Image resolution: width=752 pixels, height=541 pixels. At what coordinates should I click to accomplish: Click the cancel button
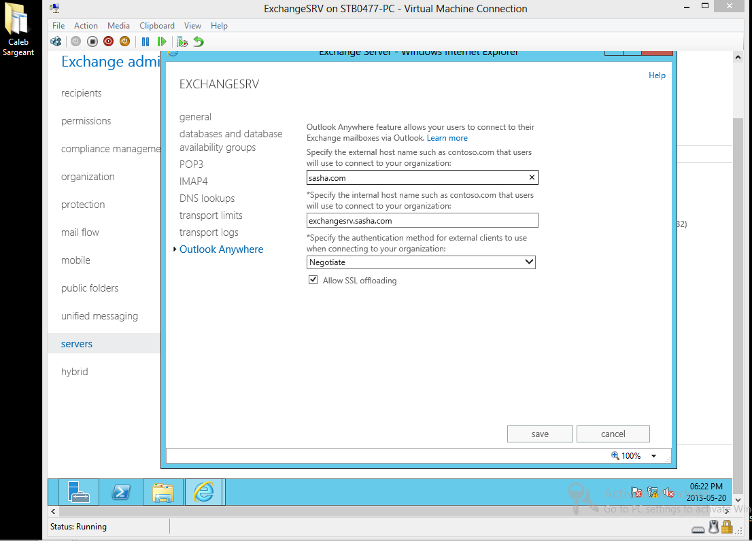click(613, 434)
